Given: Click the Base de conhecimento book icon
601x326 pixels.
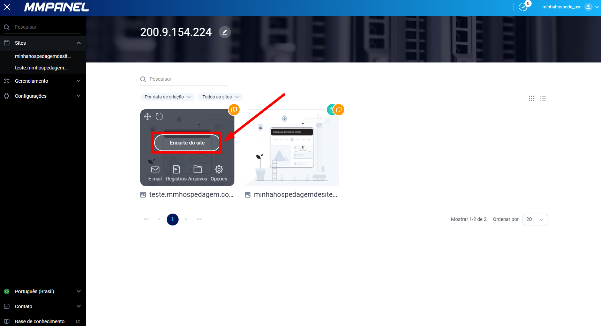Looking at the screenshot, I should (x=7, y=321).
